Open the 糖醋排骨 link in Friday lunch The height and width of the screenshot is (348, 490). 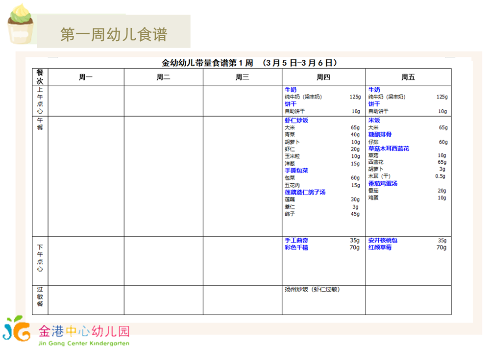pyautogui.click(x=380, y=134)
